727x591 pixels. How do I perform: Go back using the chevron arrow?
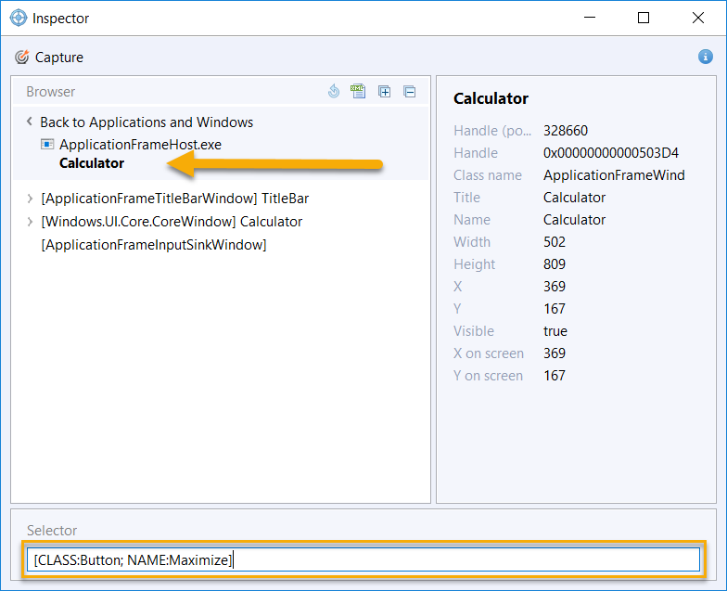coord(30,122)
